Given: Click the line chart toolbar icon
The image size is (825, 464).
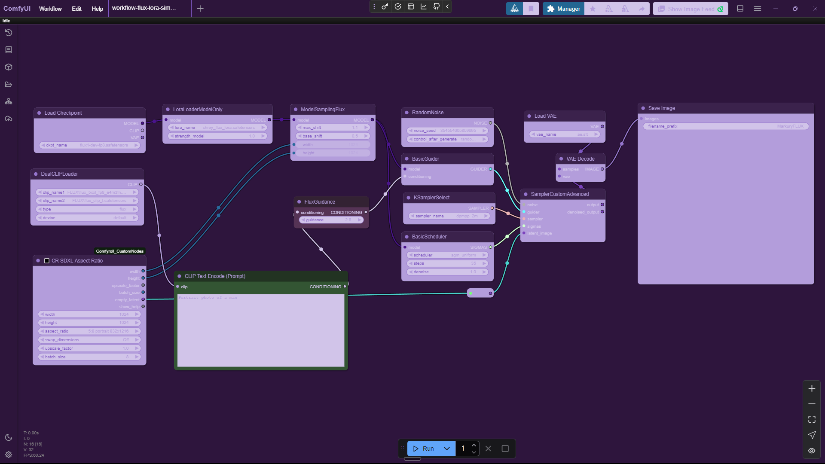Looking at the screenshot, I should click(424, 6).
